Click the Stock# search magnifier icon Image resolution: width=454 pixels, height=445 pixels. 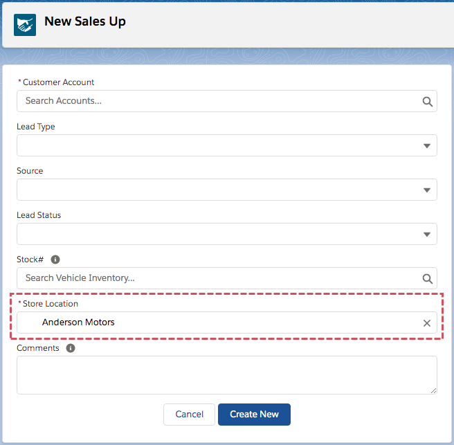pos(428,279)
